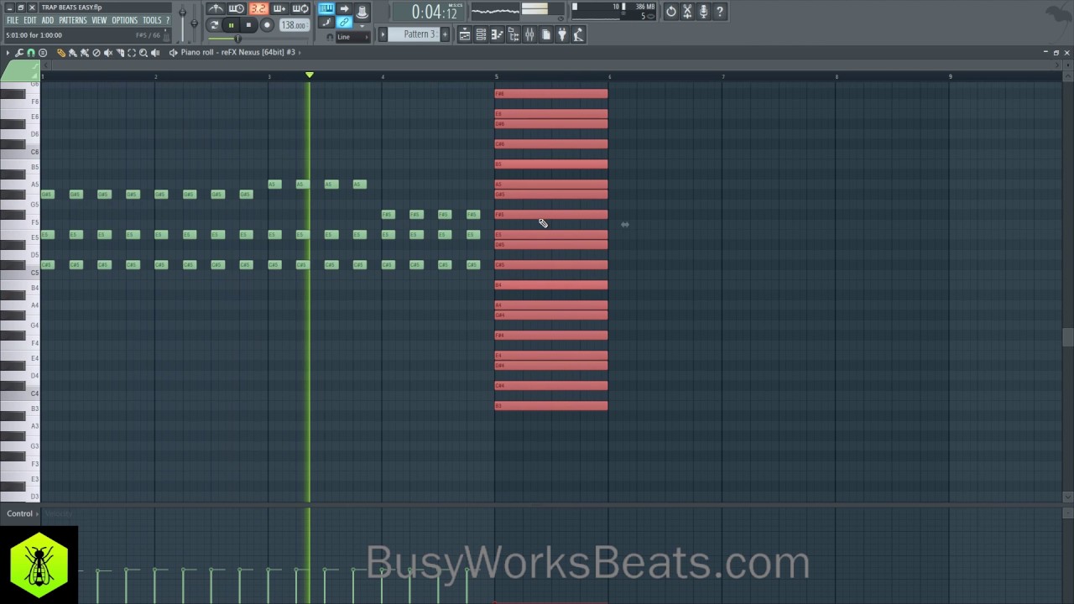This screenshot has height=604, width=1074.
Task: Toggle the metronome
Action: coord(216,9)
